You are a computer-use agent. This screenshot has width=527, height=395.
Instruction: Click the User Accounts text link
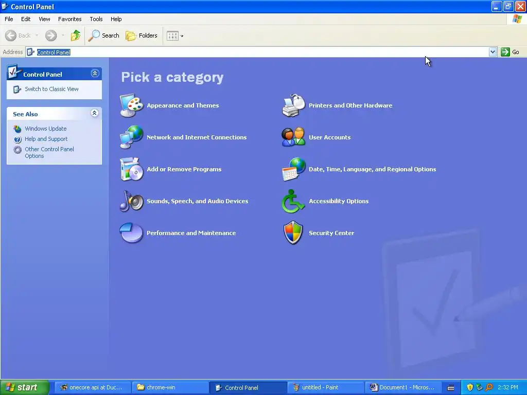(x=330, y=137)
